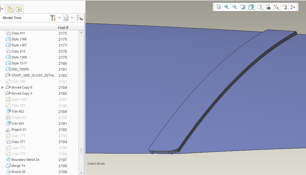
Task: Click the model tree scroll up arrow
Action: [x=81, y=33]
